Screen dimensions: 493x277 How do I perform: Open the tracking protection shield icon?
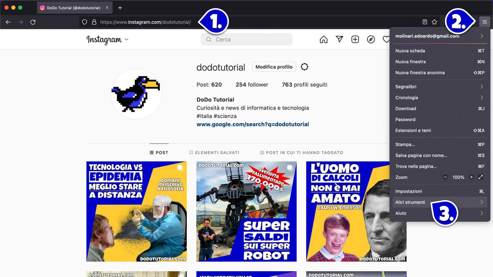pos(85,22)
